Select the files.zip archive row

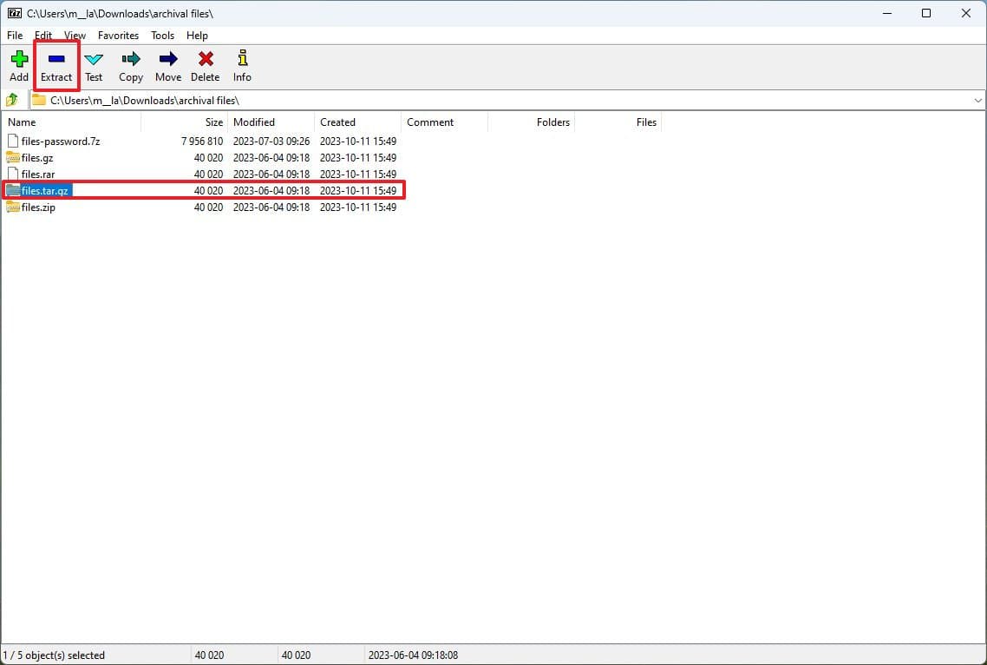38,207
